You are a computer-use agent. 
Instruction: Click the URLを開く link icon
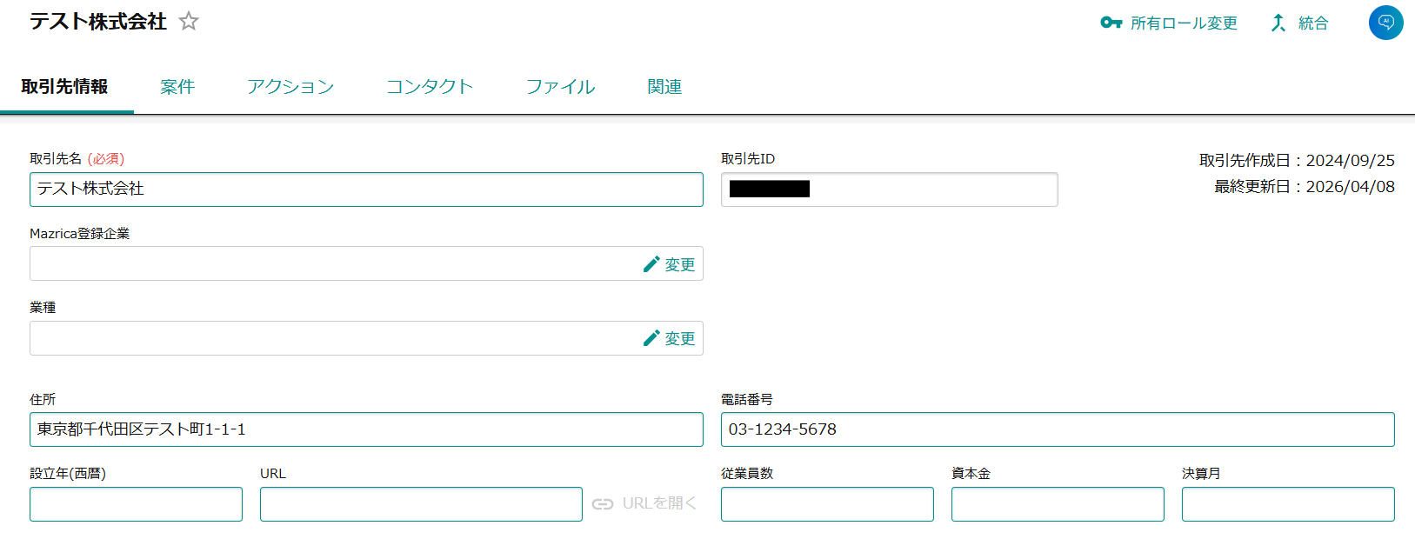coord(603,504)
